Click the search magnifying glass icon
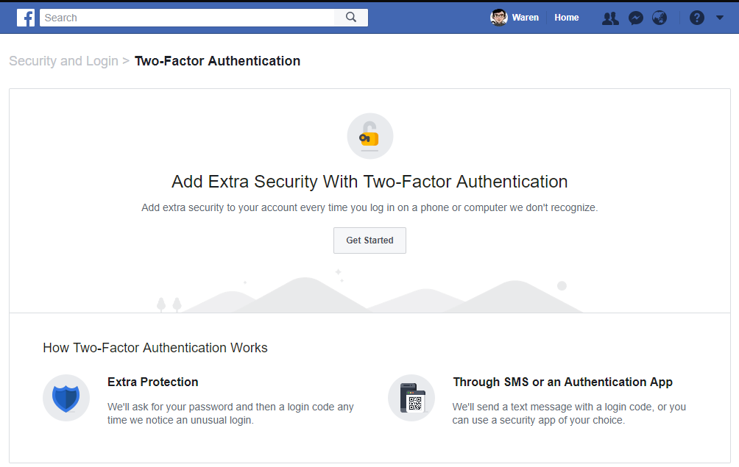Screen dimensions: 739x467 [350, 17]
